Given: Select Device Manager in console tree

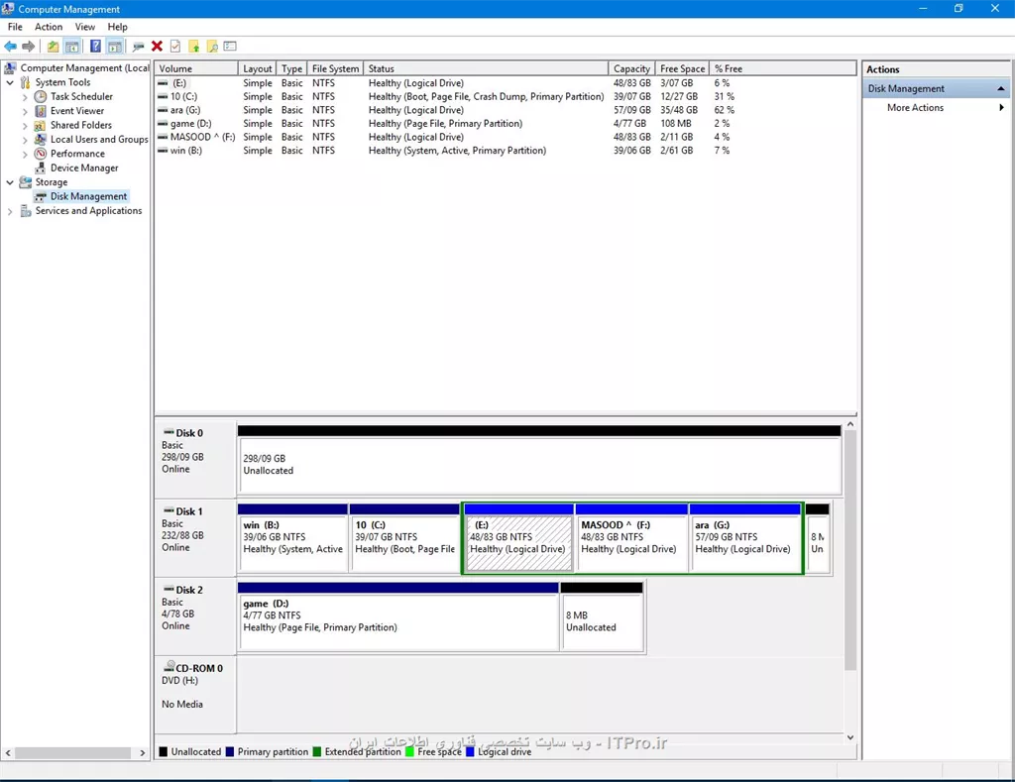Looking at the screenshot, I should tap(84, 168).
